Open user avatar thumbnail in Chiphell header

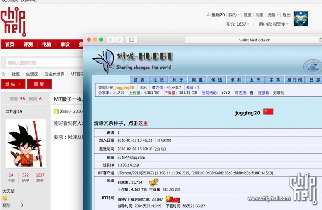(301, 19)
